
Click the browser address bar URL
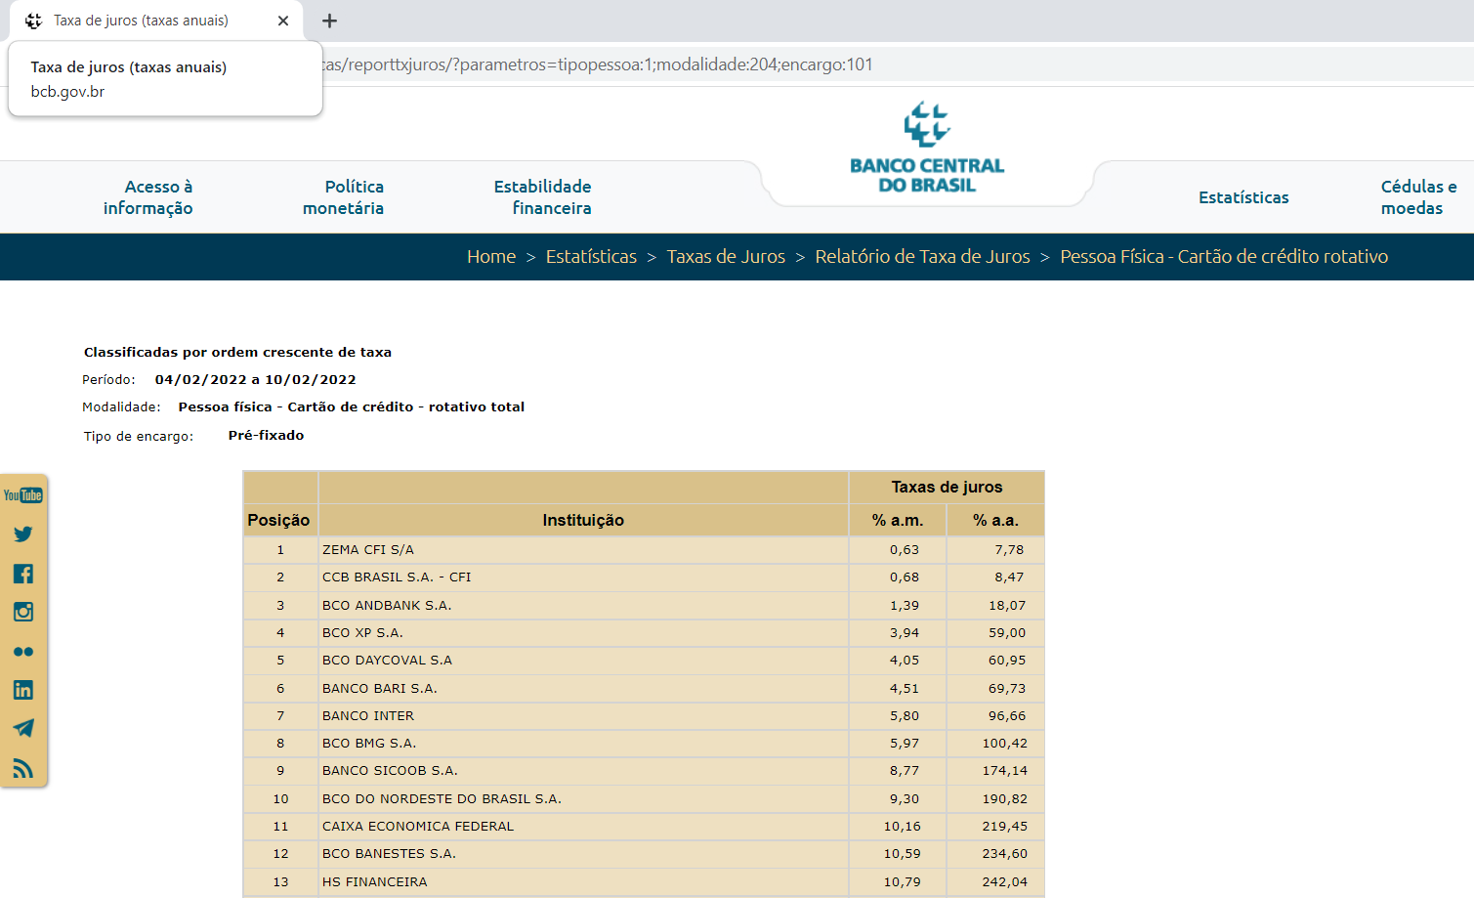(598, 64)
